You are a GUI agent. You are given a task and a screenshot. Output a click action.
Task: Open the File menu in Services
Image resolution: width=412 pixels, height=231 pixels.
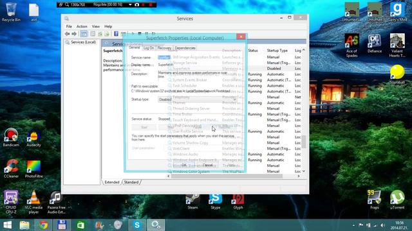[69, 26]
